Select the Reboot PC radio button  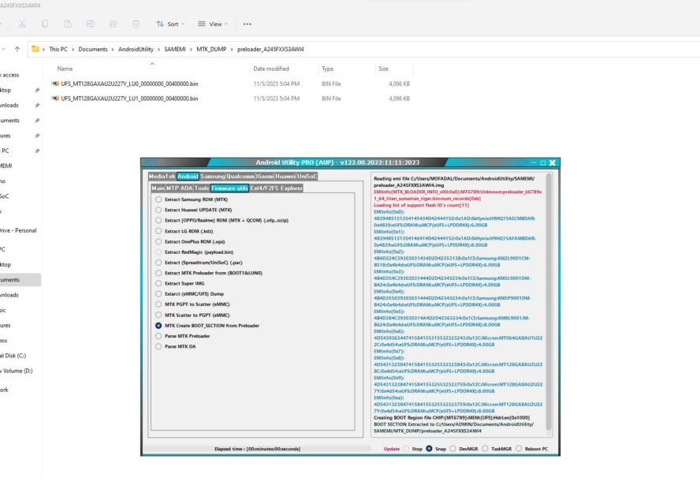pos(519,448)
